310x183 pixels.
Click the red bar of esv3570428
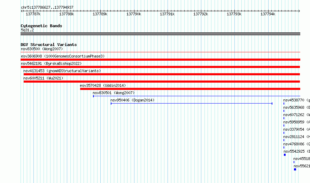(190, 89)
